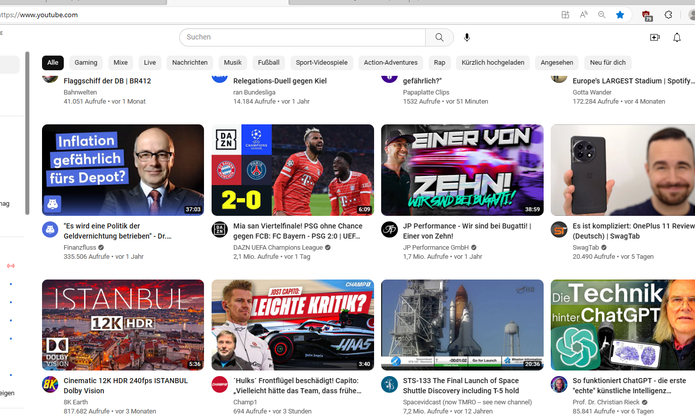This screenshot has height=417, width=695.
Task: Open the ad blocker extension with badge 79
Action: (x=646, y=16)
